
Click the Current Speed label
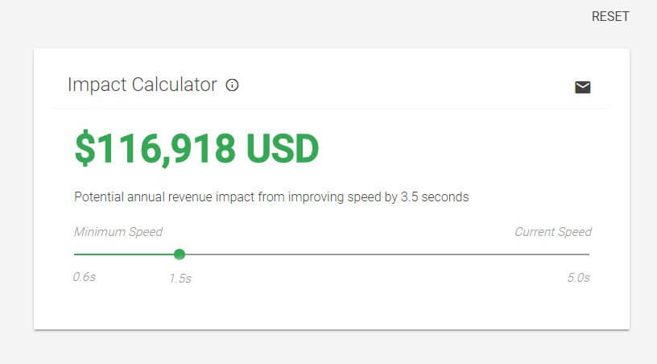pyautogui.click(x=553, y=232)
